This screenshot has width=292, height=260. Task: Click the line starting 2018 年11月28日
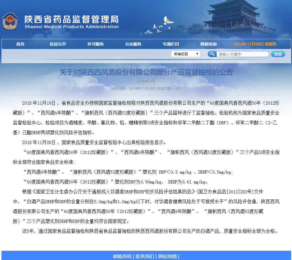tap(94, 142)
